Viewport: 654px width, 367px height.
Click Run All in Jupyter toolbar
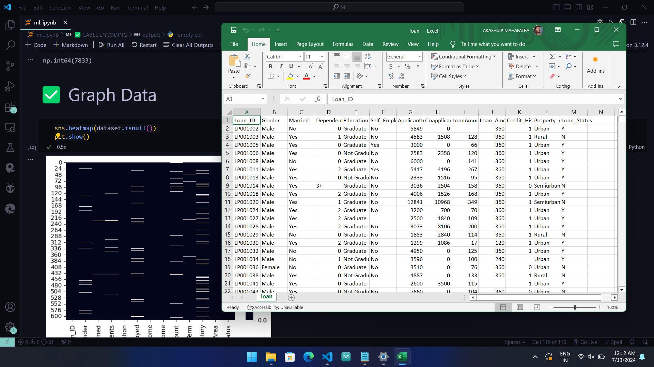coord(111,45)
